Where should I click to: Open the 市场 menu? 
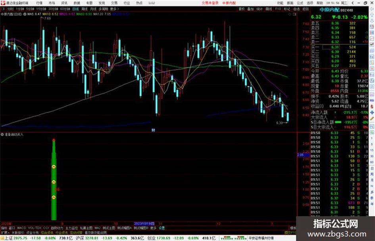pyautogui.click(x=52, y=3)
